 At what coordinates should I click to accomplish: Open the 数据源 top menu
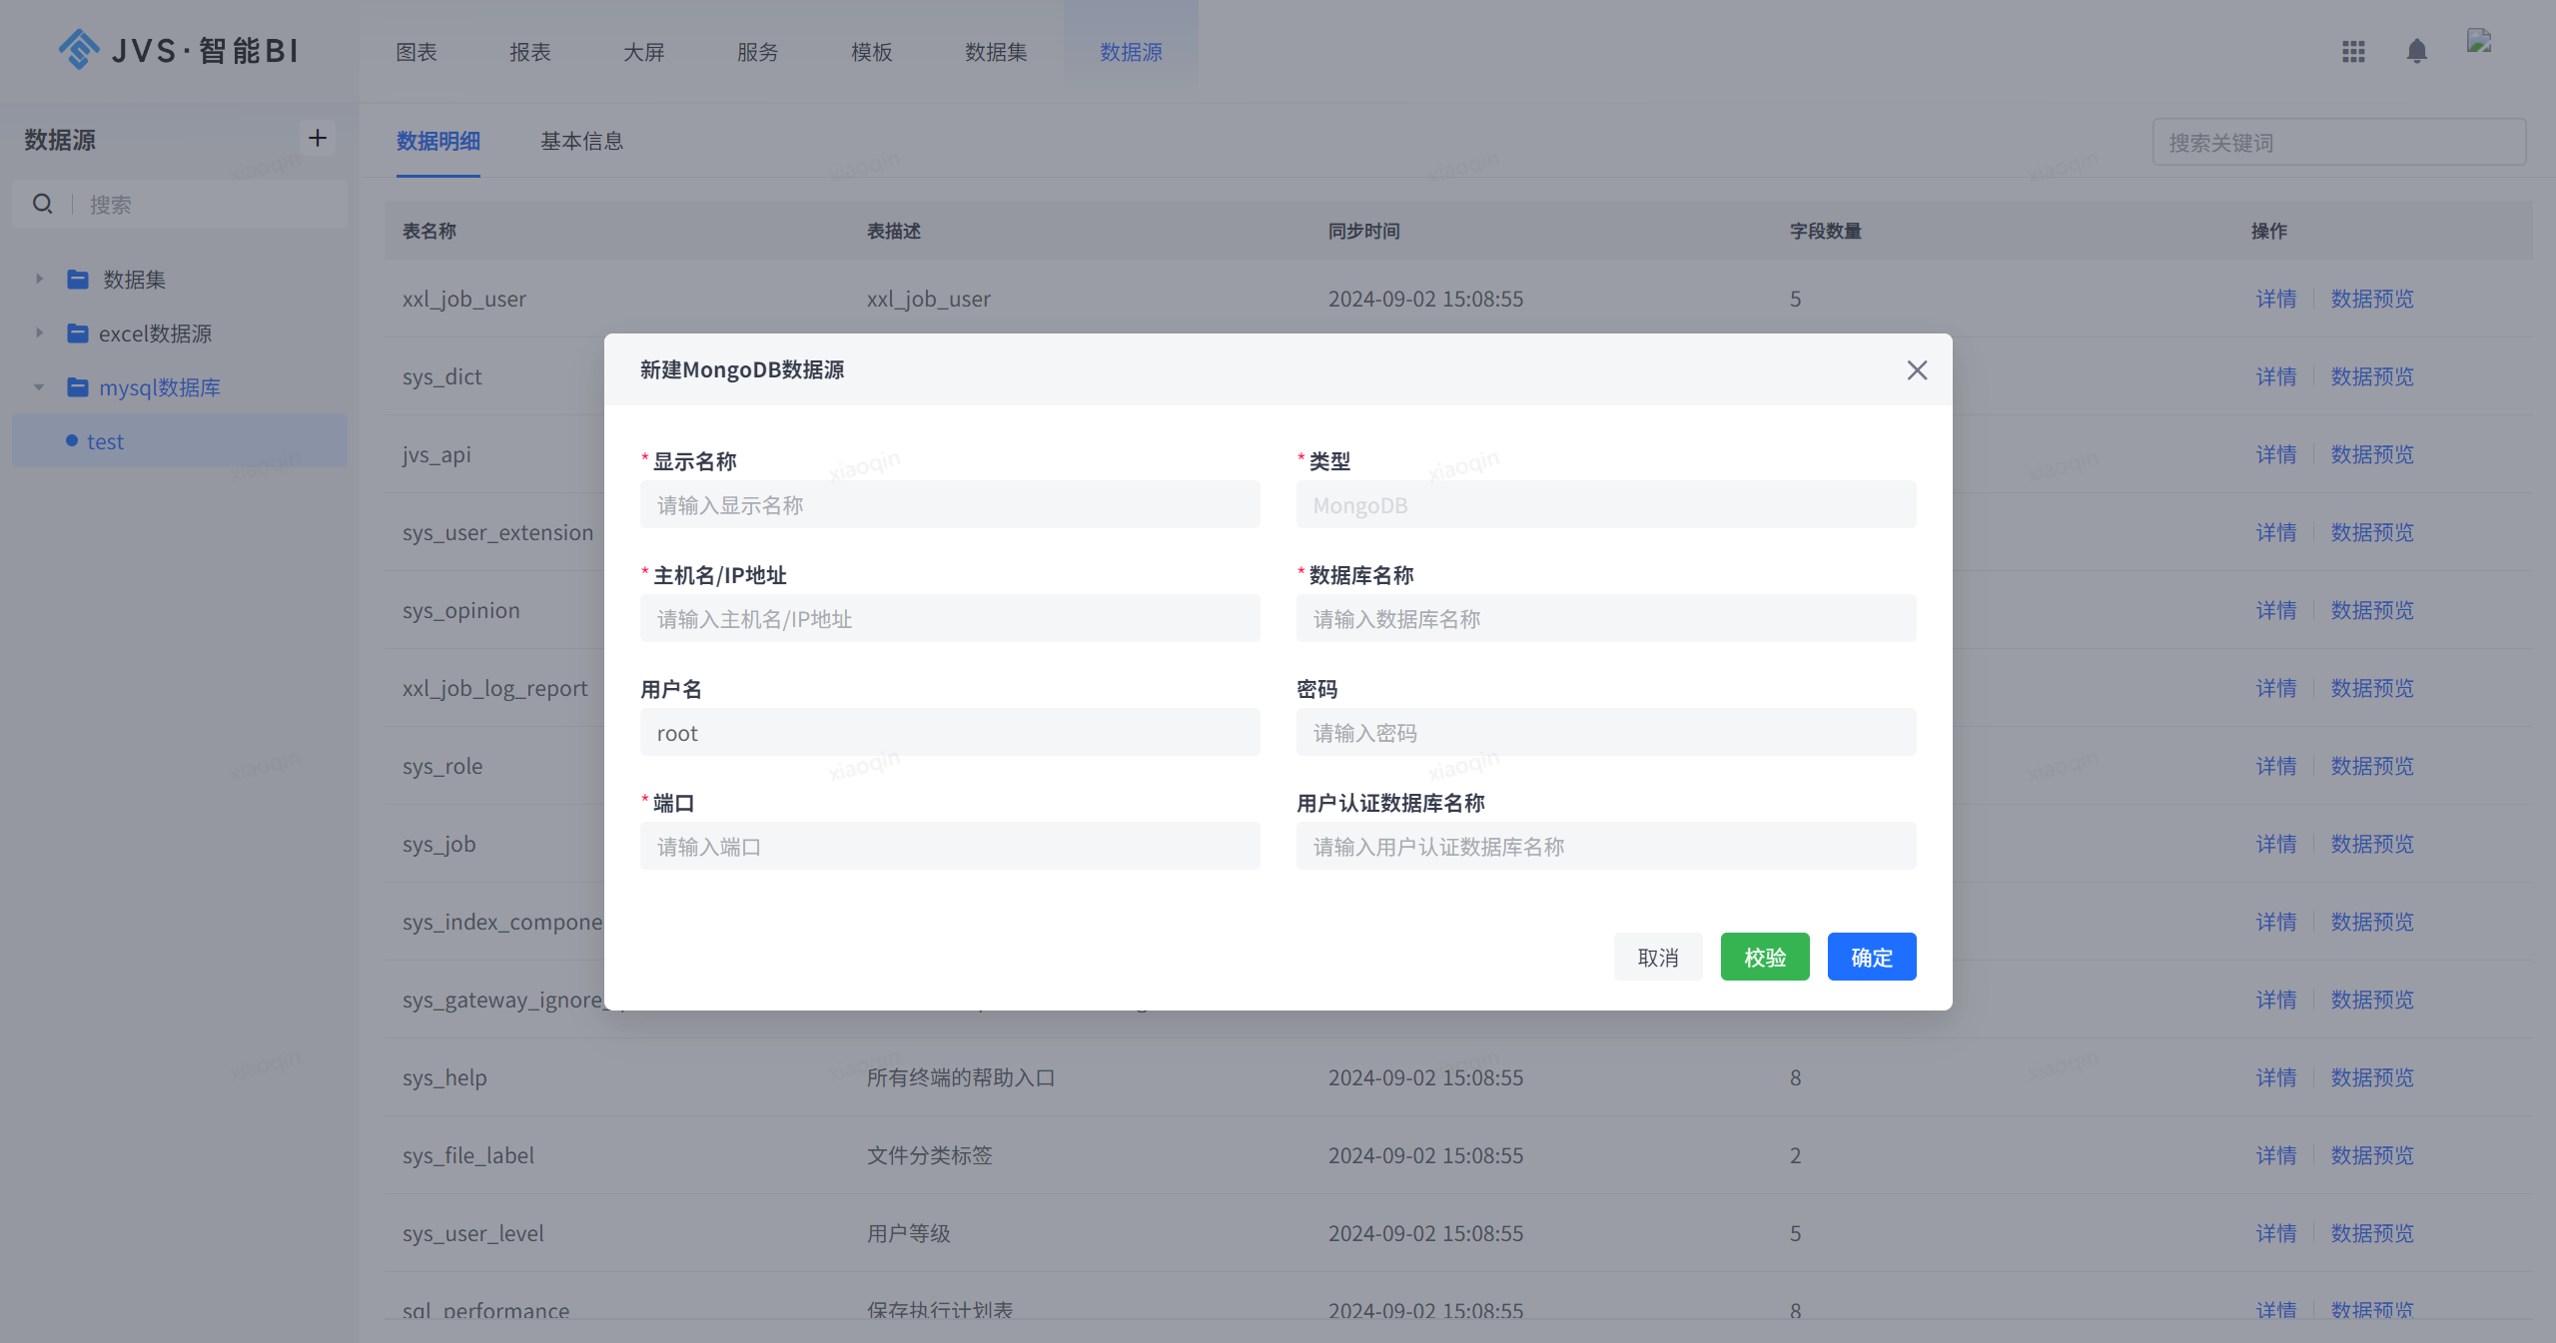click(x=1131, y=52)
